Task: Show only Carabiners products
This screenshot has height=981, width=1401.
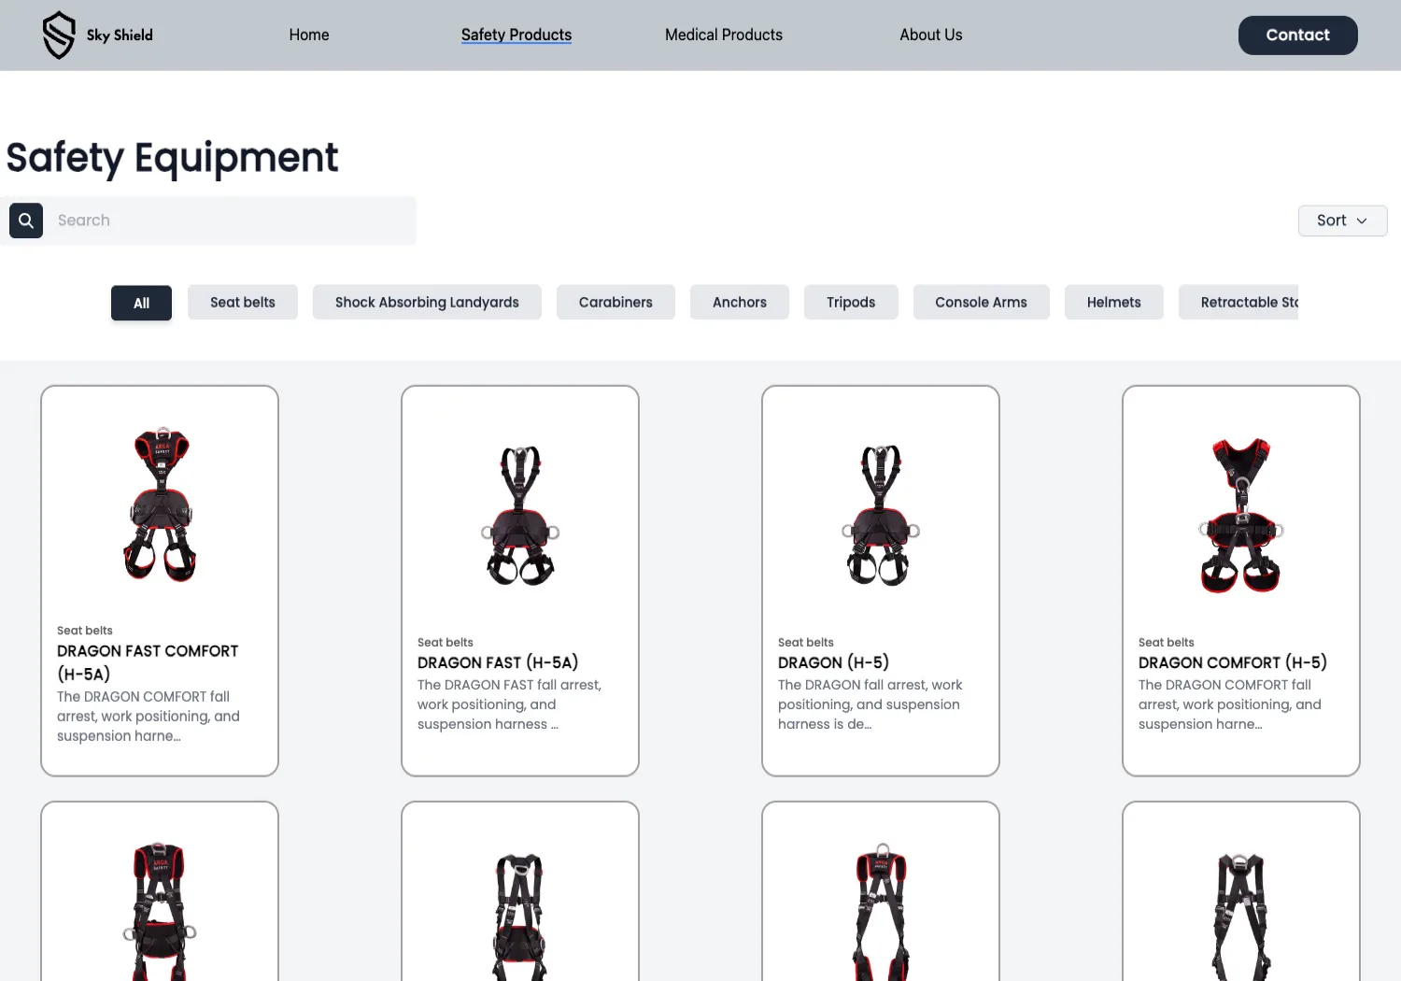Action: pyautogui.click(x=616, y=302)
